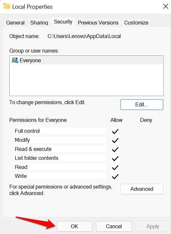The width and height of the screenshot is (171, 234).
Task: Click the Read & execute Allow checkmark
Action: [x=115, y=149]
